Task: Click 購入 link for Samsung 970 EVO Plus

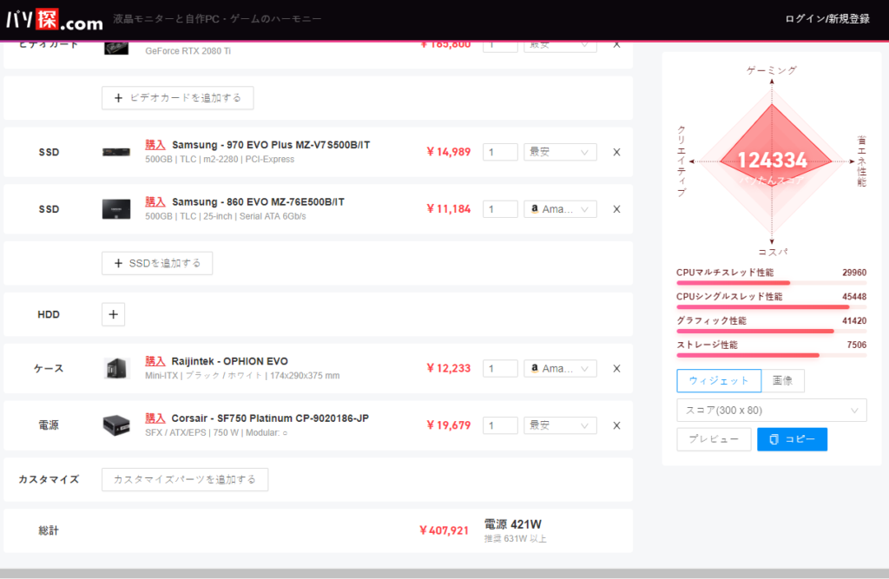Action: pyautogui.click(x=155, y=145)
